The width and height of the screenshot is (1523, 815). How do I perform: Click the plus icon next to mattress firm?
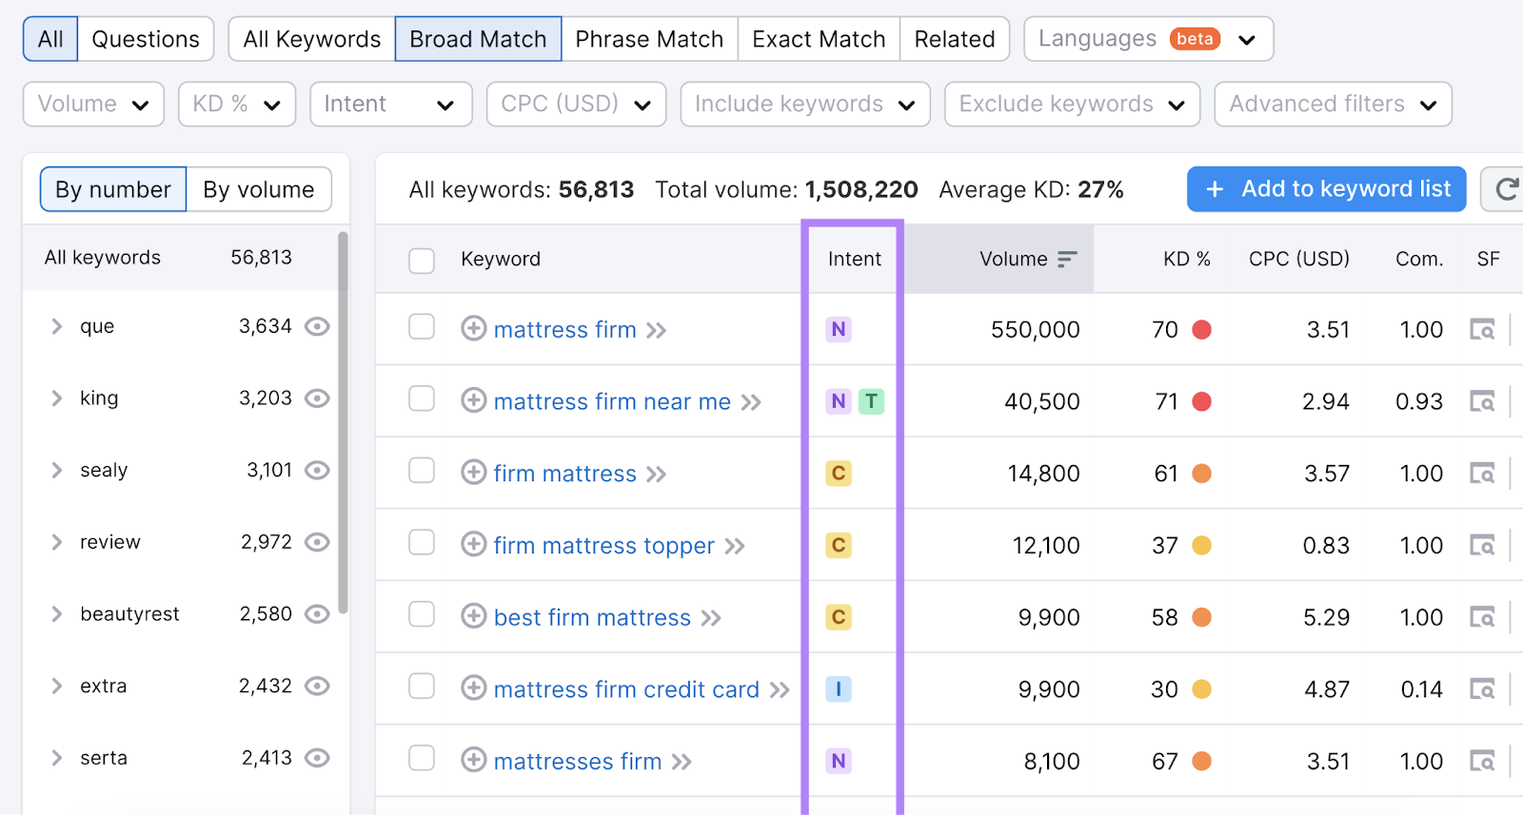coord(474,328)
